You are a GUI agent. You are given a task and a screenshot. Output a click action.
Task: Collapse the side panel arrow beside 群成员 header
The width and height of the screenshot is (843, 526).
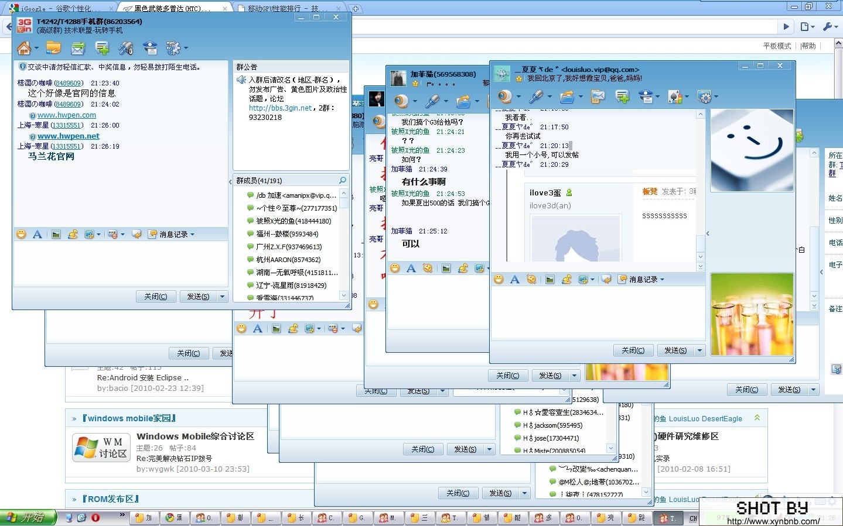tap(230, 181)
